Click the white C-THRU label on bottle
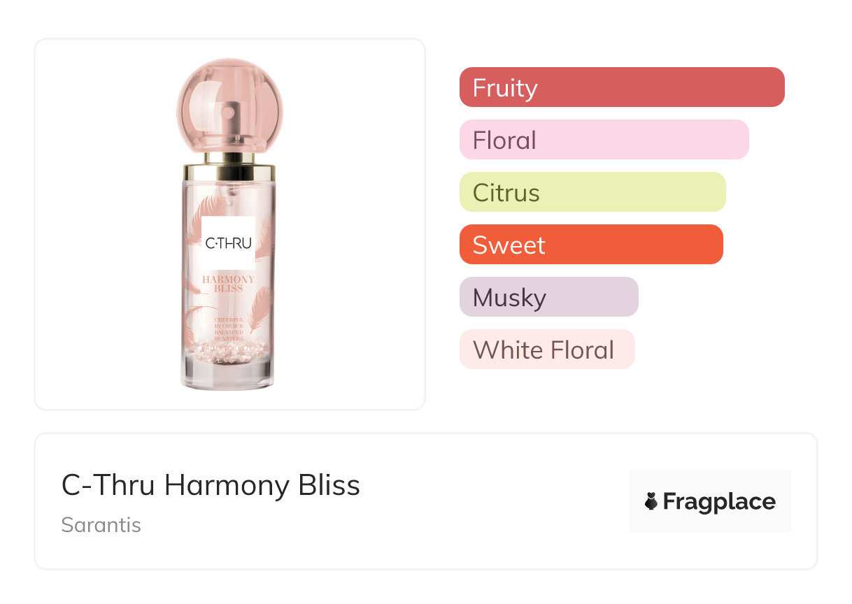 tap(228, 243)
